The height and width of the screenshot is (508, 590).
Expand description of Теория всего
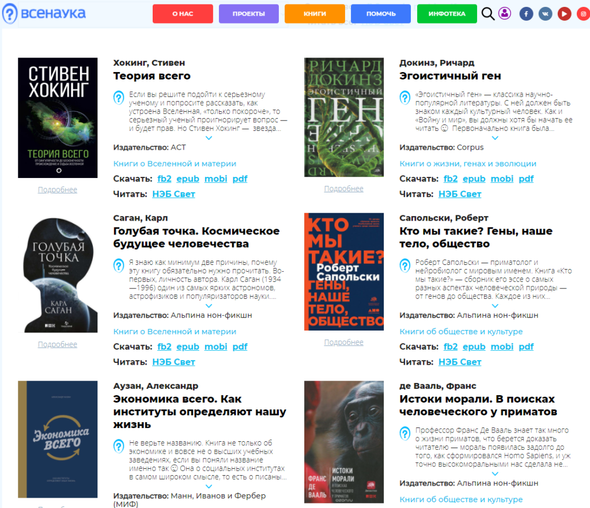(x=209, y=138)
